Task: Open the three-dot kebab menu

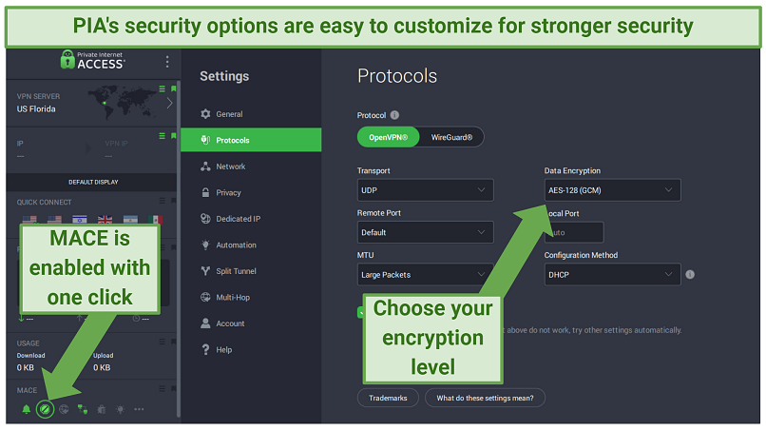Action: click(x=167, y=62)
